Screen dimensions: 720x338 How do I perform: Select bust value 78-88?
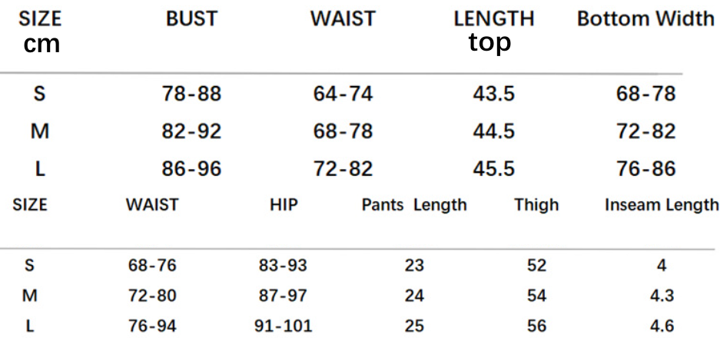pos(191,94)
